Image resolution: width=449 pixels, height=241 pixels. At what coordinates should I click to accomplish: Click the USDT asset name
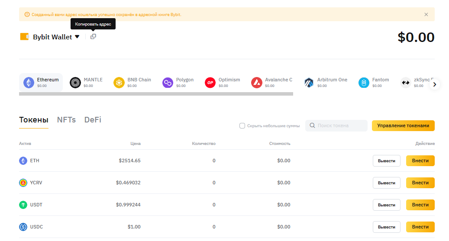[x=36, y=205]
